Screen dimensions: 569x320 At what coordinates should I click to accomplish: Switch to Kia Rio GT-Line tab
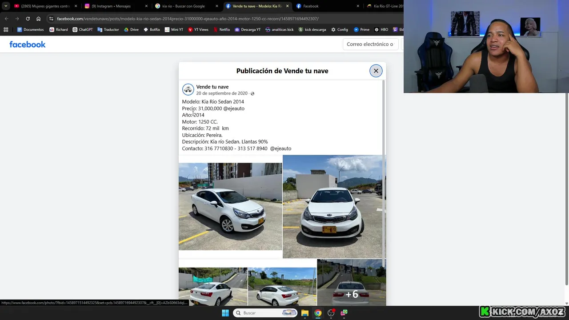(385, 6)
